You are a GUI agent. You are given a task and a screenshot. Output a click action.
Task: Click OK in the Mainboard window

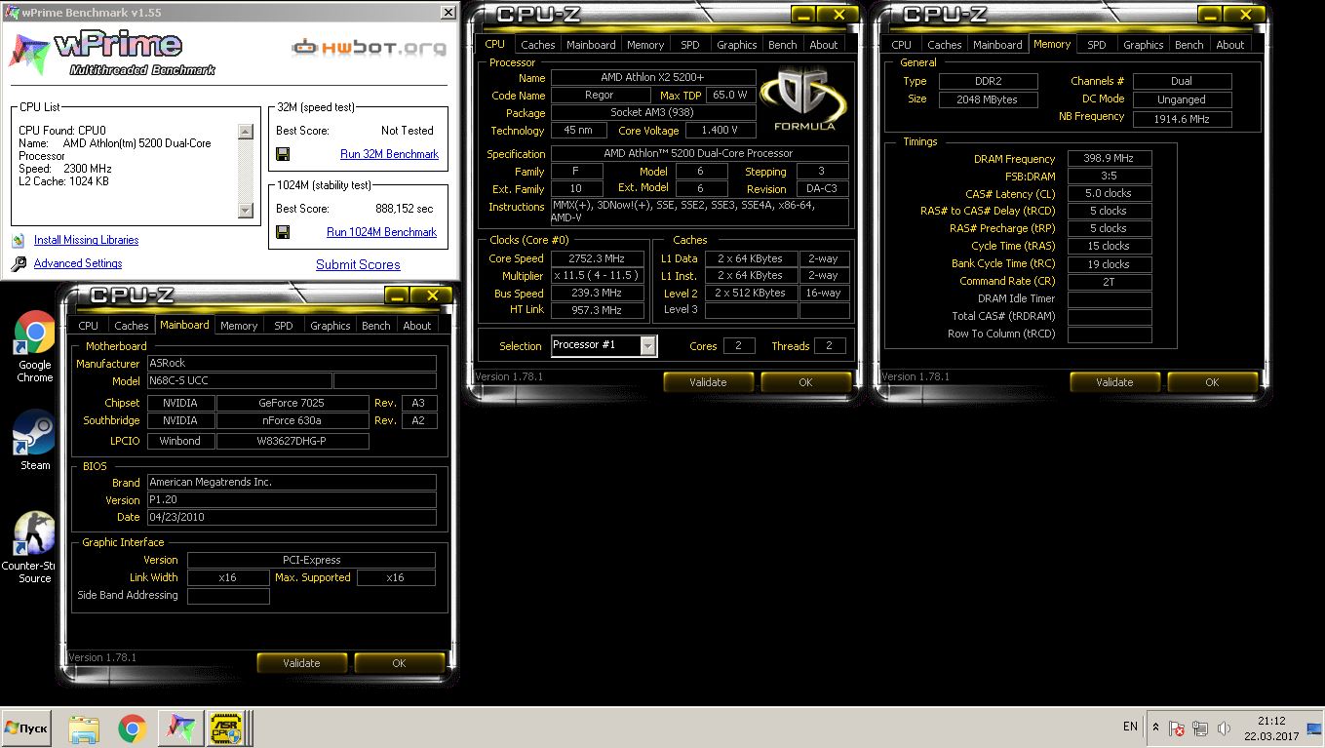coord(399,663)
